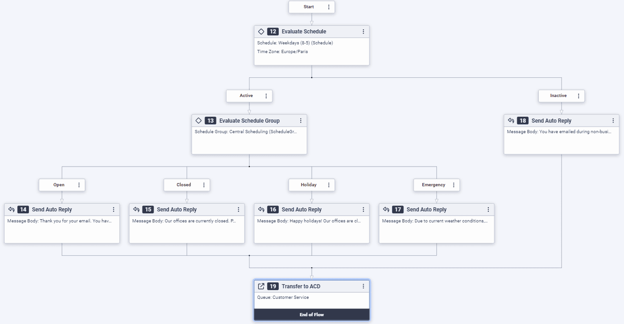Click the reply icon on Send Auto Reply 15

(136, 209)
